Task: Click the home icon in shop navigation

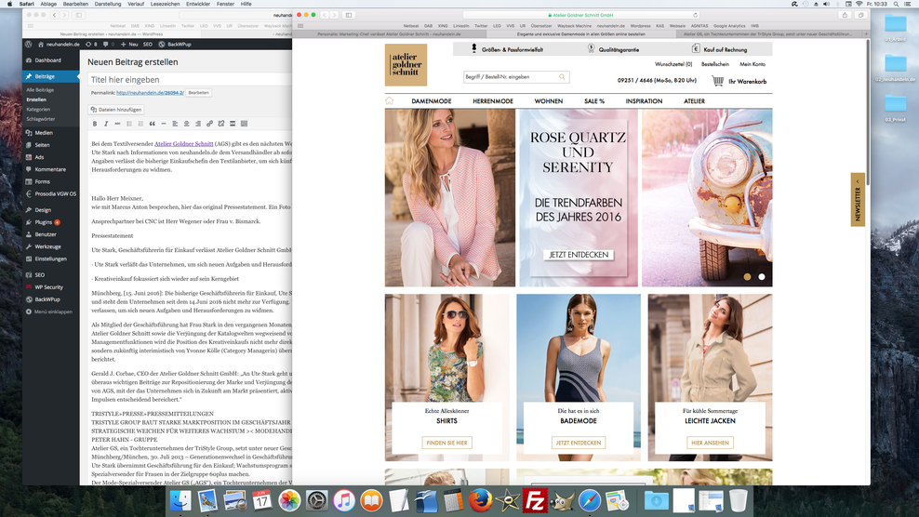Action: pyautogui.click(x=389, y=100)
